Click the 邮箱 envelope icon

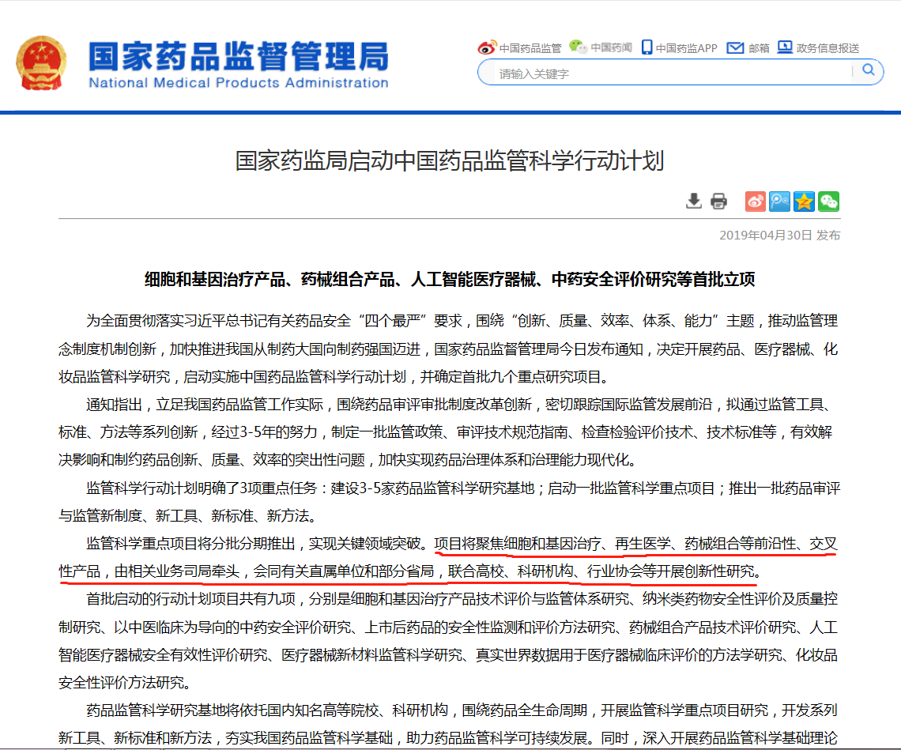(x=735, y=47)
